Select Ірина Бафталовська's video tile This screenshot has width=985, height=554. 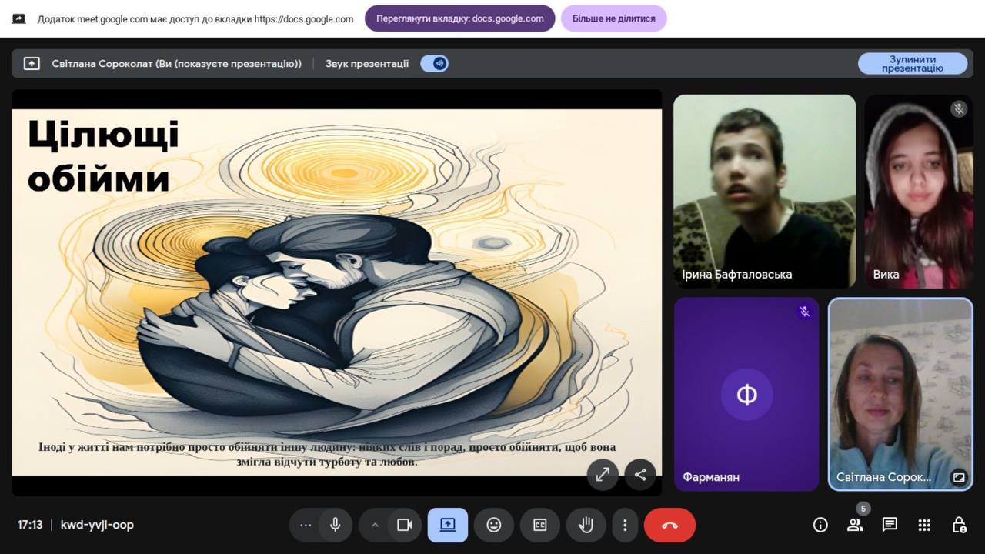[764, 191]
